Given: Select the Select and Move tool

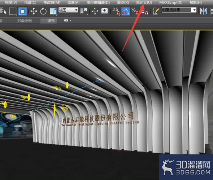Looking at the screenshot, I should pyautogui.click(x=34, y=11).
